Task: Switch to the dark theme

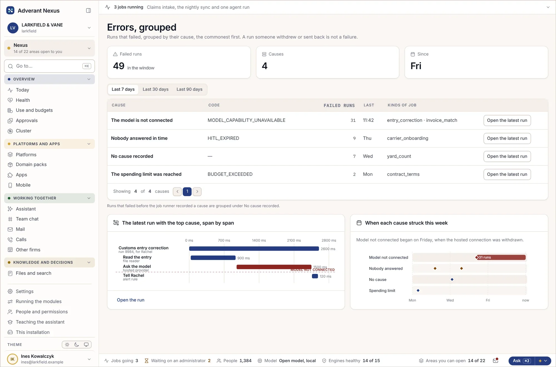Action: [77, 345]
